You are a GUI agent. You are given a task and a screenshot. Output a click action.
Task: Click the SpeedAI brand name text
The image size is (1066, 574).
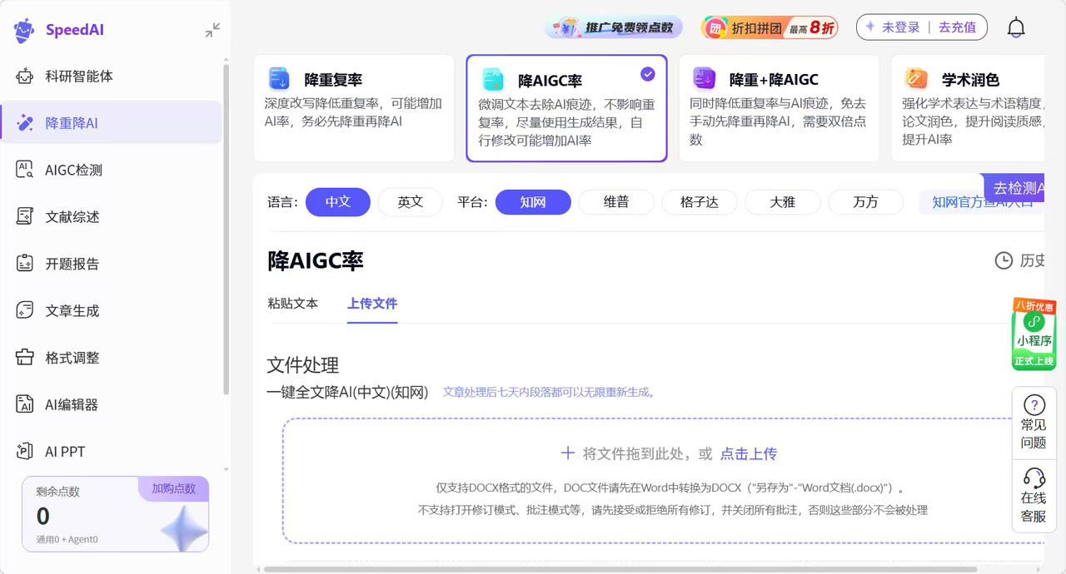point(75,30)
